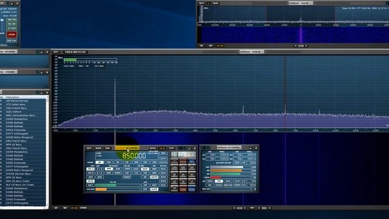Switch main spectrum display to WF view
This screenshot has width=389, height=219.
coord(65,208)
